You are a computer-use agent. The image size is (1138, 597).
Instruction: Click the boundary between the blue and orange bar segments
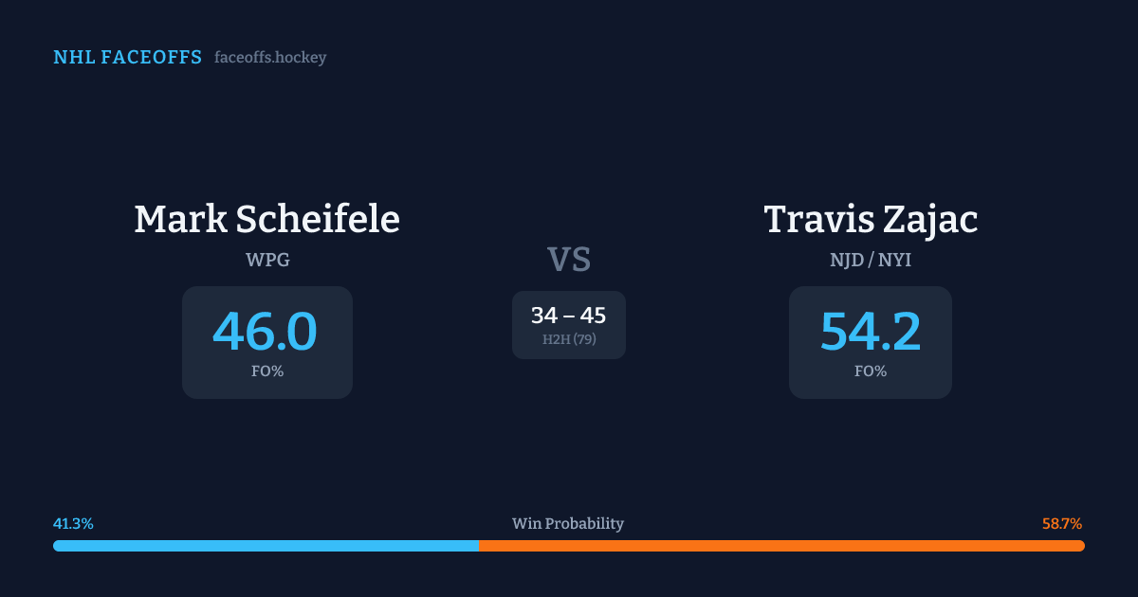pos(479,546)
